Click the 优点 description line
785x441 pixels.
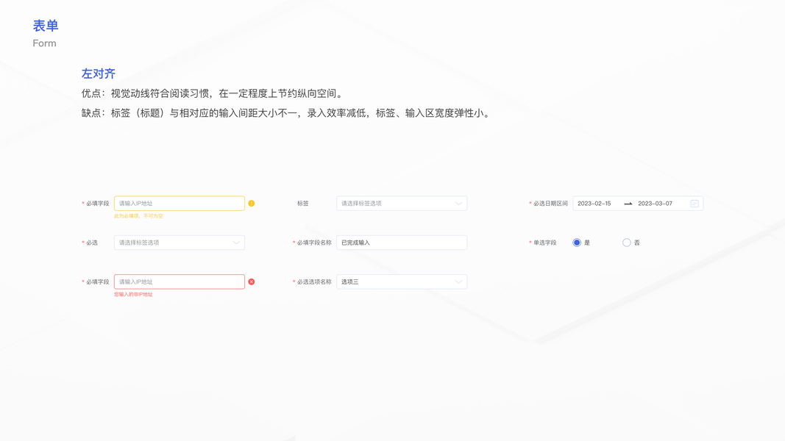[213, 93]
